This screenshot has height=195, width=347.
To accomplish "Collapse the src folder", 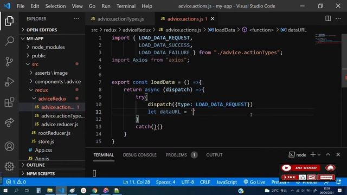I will coord(35,64).
